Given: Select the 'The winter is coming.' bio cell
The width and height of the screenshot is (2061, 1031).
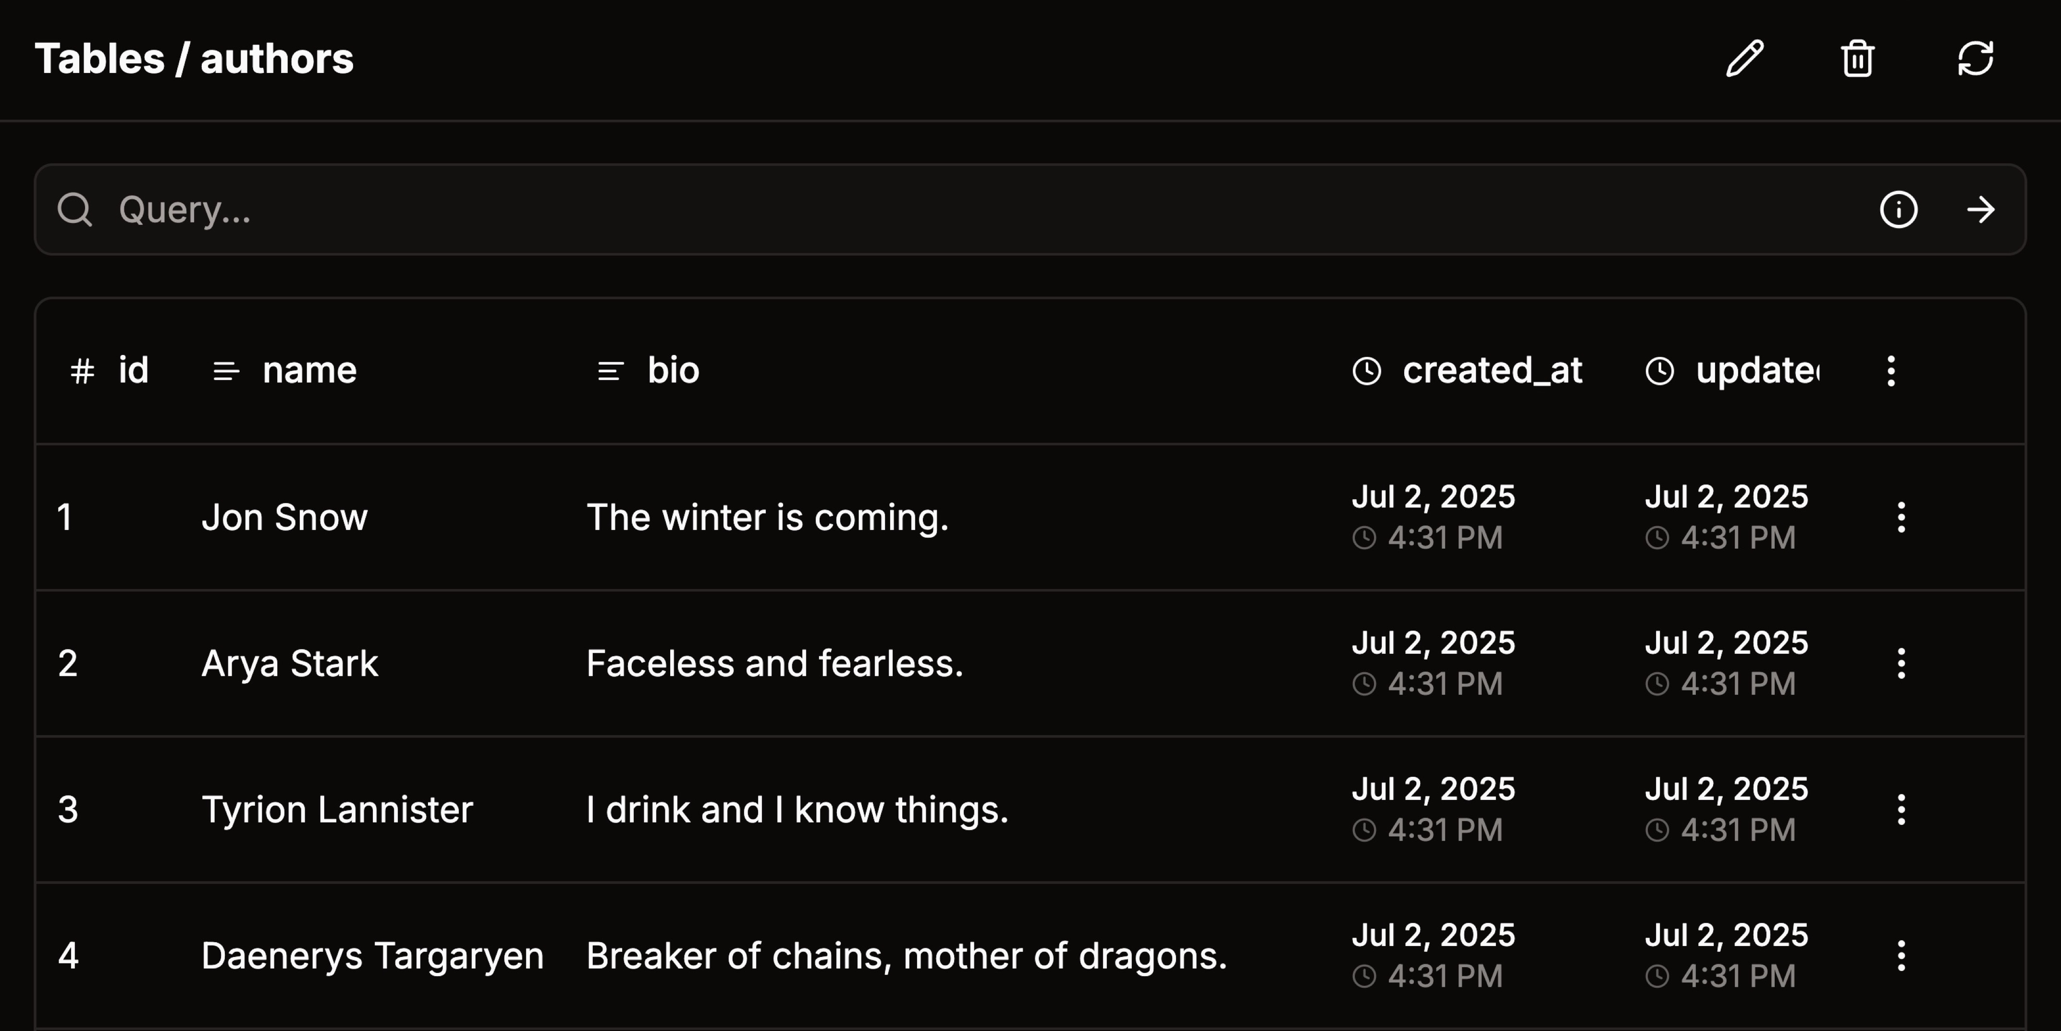Looking at the screenshot, I should point(767,517).
